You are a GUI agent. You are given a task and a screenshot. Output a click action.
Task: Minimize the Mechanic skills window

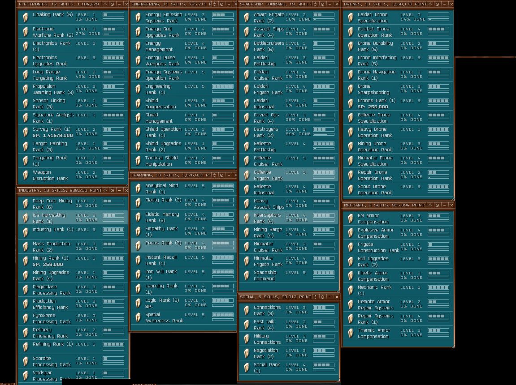pyautogui.click(x=444, y=205)
